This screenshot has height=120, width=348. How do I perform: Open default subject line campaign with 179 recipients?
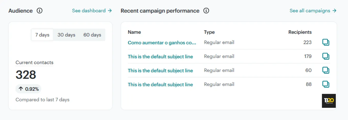[x=160, y=57]
